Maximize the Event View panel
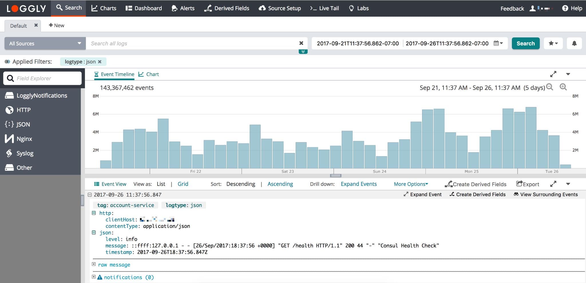The image size is (586, 283). [553, 184]
